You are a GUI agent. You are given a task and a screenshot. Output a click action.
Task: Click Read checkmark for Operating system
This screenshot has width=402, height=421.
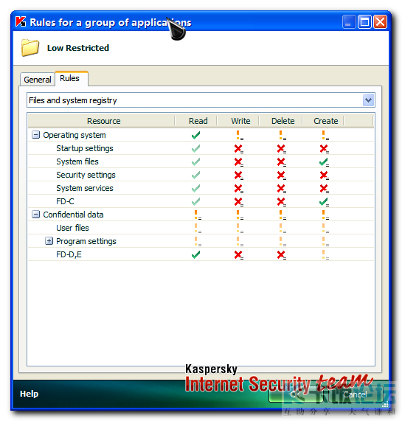pos(195,135)
